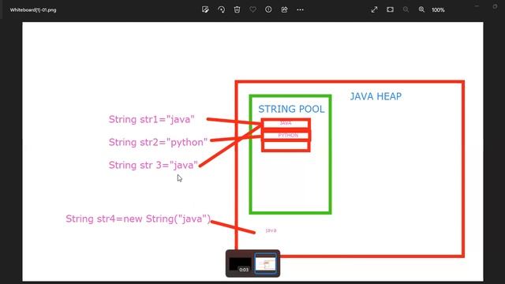This screenshot has width=505, height=284.
Task: Click the JAVA HEAP label in the image
Action: 376,96
